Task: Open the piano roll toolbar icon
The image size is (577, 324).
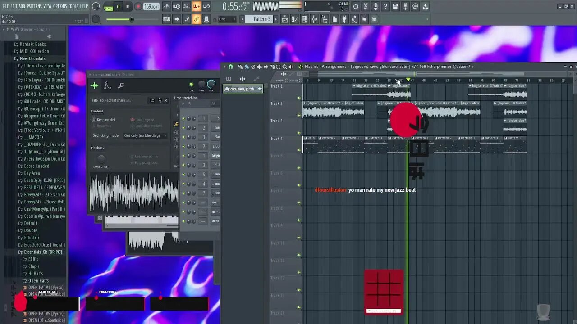Action: coord(295,19)
